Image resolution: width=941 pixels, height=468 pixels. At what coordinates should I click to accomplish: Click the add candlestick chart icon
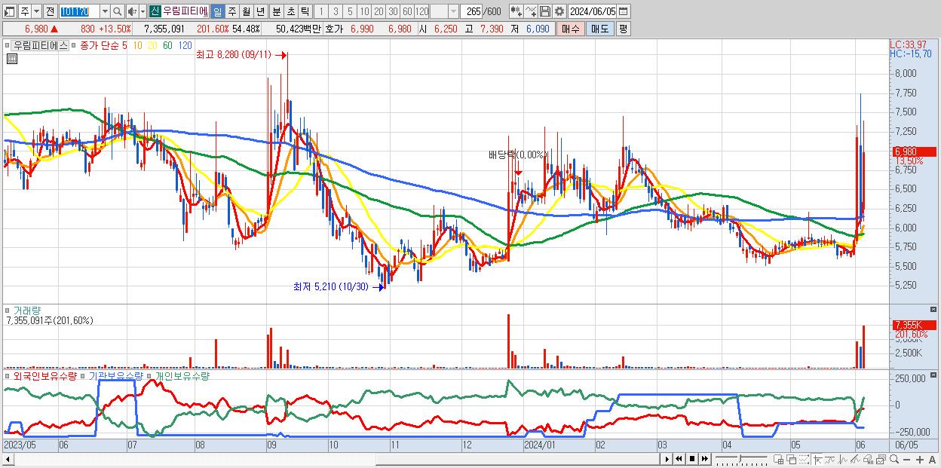[x=516, y=12]
